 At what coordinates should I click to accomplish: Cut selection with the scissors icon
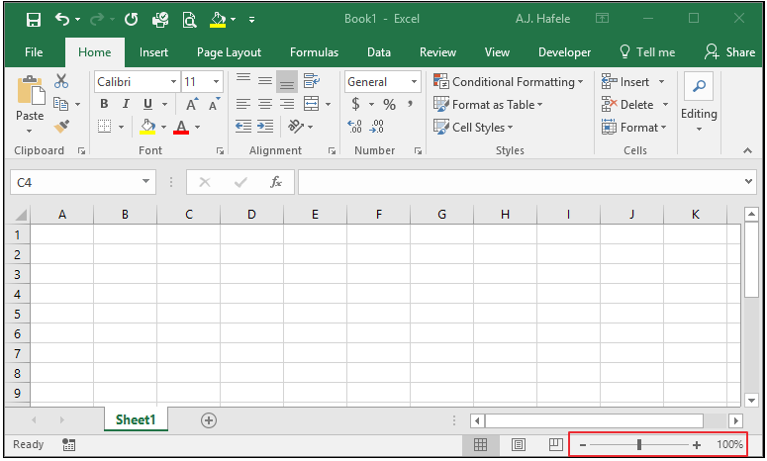tap(61, 81)
